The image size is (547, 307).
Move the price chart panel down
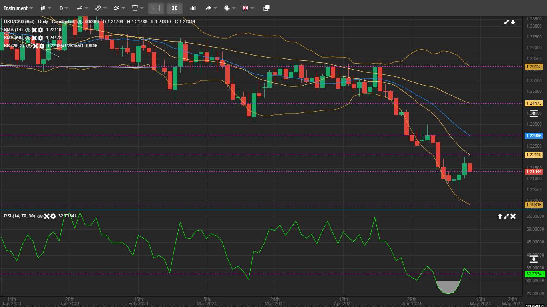[x=513, y=22]
